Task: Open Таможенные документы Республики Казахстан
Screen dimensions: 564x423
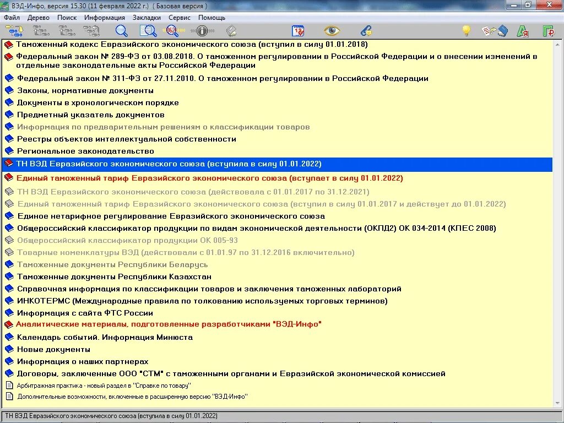Action: tap(114, 277)
